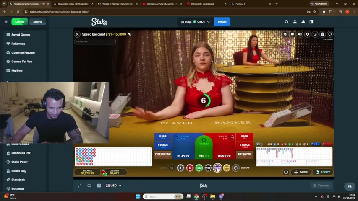This screenshot has width=358, height=201.
Task: Mute the game sound
Action: [300, 34]
